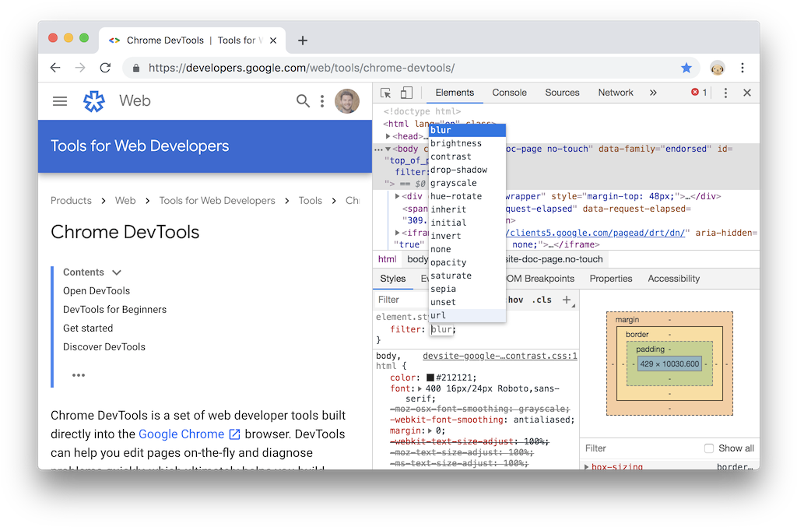797x527 pixels.
Task: Choose brightness from autocomplete list
Action: (467, 143)
